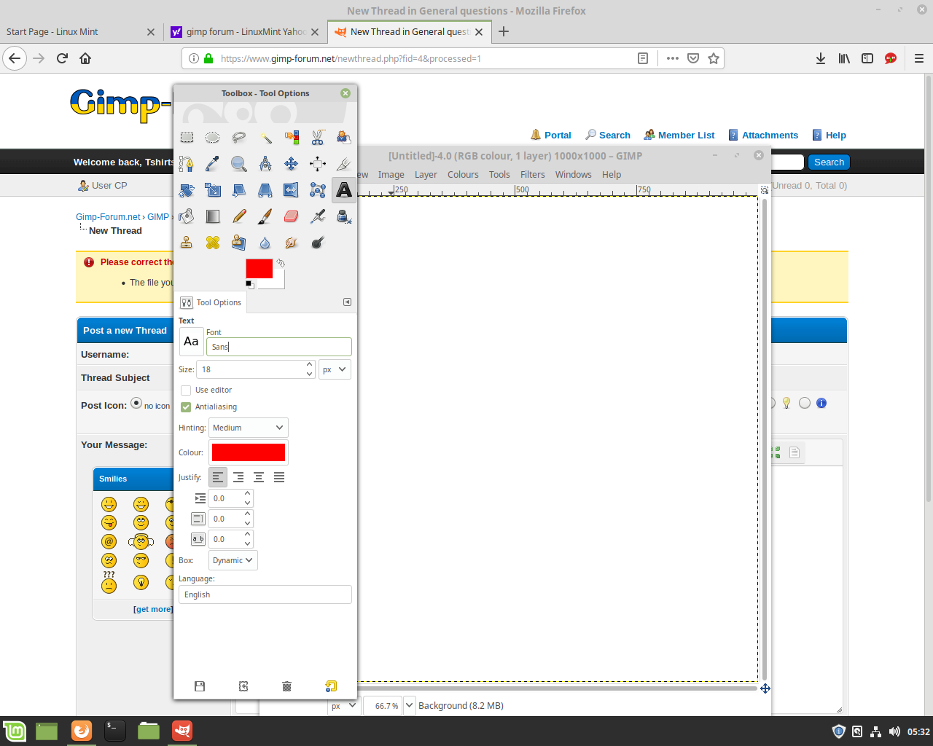Select the Eraser tool
The image size is (933, 746).
pos(291,216)
